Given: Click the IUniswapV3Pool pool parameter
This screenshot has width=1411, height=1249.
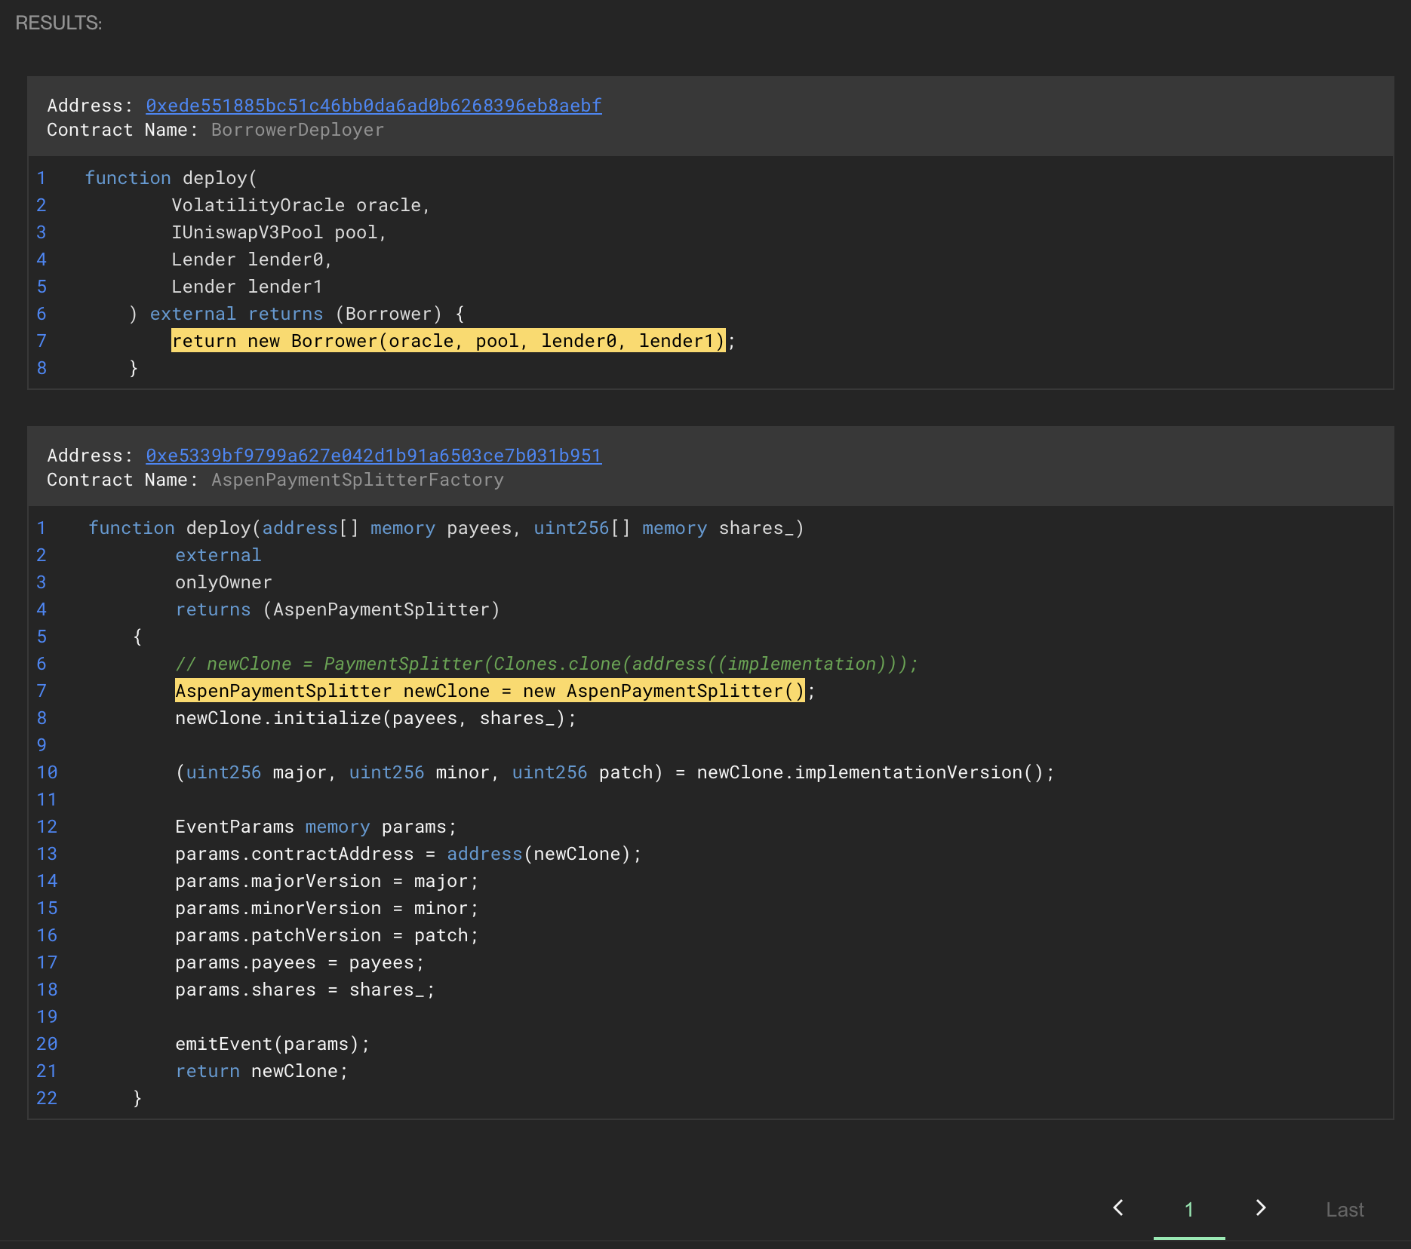Looking at the screenshot, I should tap(278, 232).
